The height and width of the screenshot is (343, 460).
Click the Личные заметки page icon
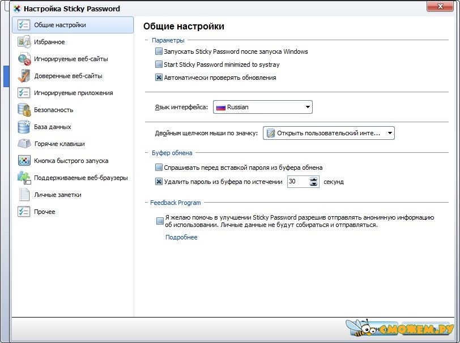24,195
